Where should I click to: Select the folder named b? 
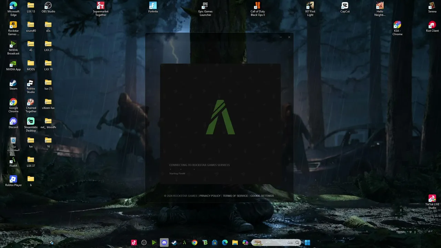[x=31, y=181]
